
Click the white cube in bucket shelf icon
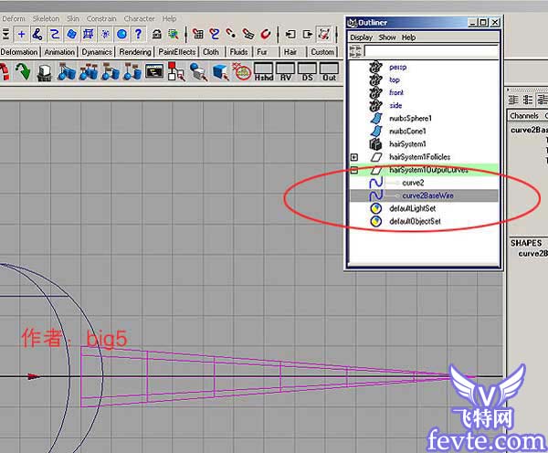pyautogui.click(x=45, y=73)
